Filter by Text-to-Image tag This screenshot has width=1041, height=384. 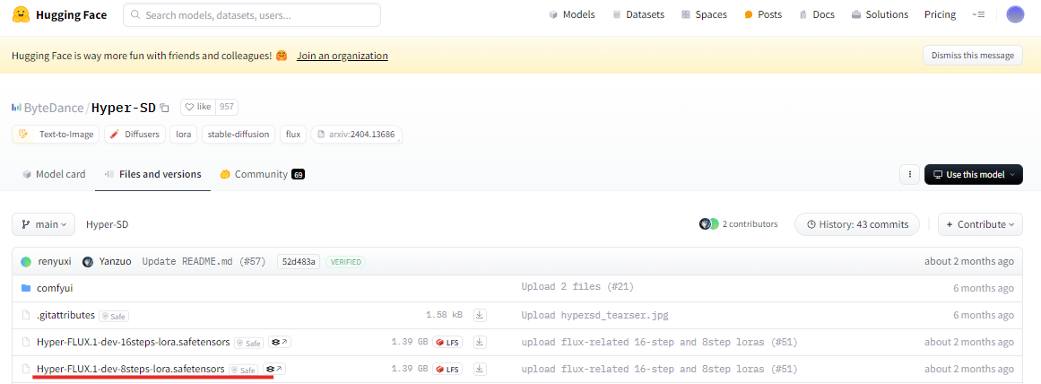click(x=56, y=135)
